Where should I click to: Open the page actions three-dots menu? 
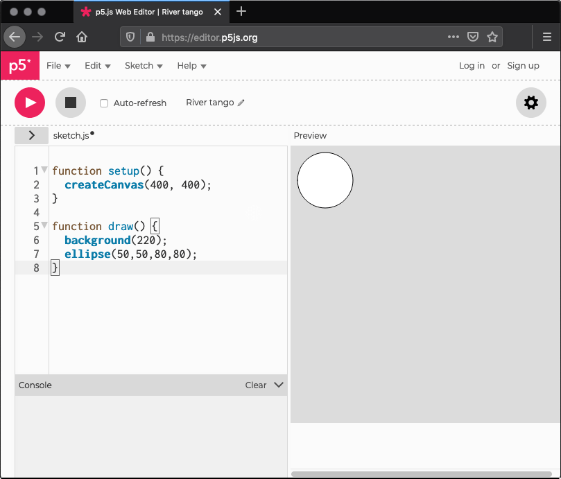[x=454, y=37]
